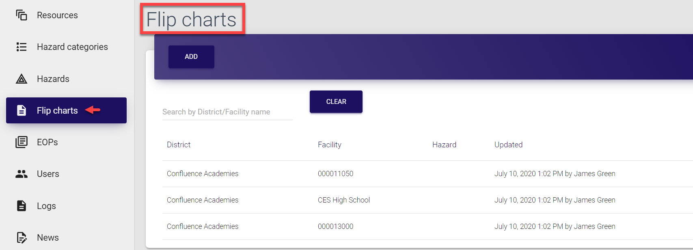Click the Resources sidebar icon
Screen dimensions: 693x250
(22, 15)
